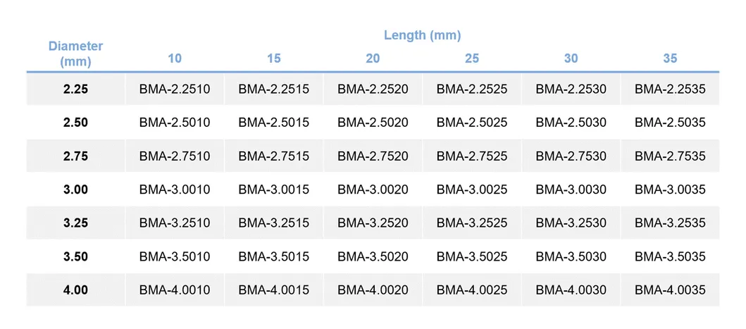
Task: Click cell BMA-3.2525
Action: tap(472, 223)
